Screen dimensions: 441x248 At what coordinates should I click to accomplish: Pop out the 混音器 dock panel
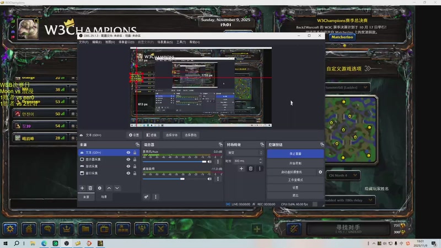click(220, 144)
